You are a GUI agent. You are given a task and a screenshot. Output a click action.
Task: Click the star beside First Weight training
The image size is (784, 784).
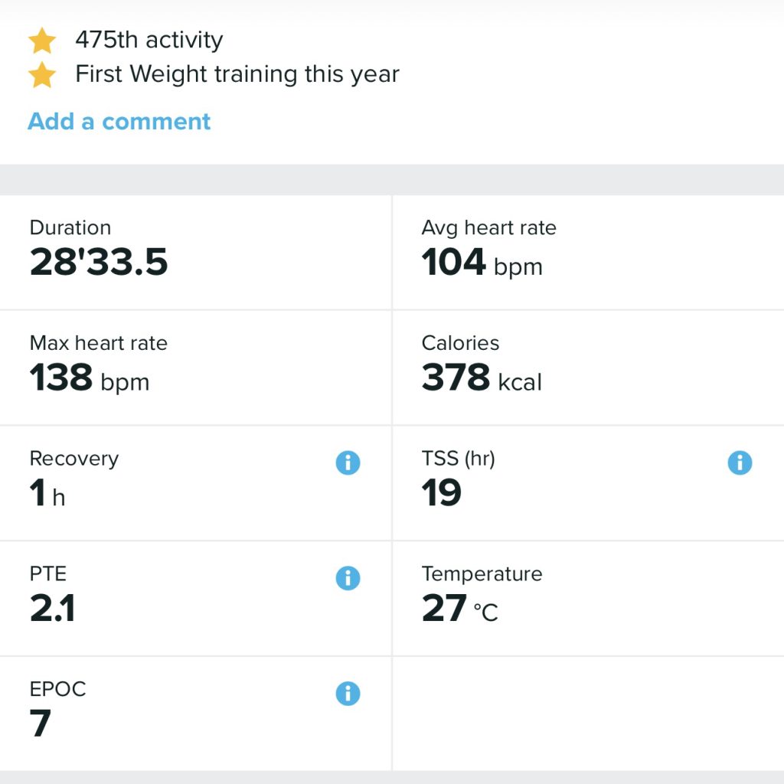[42, 75]
